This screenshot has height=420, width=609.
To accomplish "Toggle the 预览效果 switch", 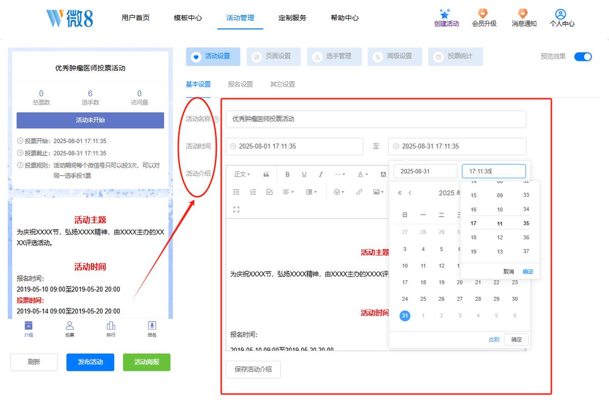I will (x=583, y=56).
